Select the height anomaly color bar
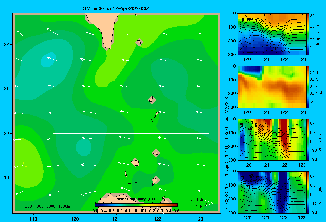Image resolution: width=326 pixels, height=222 pixels. (136, 205)
